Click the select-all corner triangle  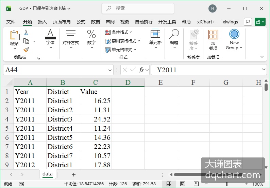tap(10, 82)
